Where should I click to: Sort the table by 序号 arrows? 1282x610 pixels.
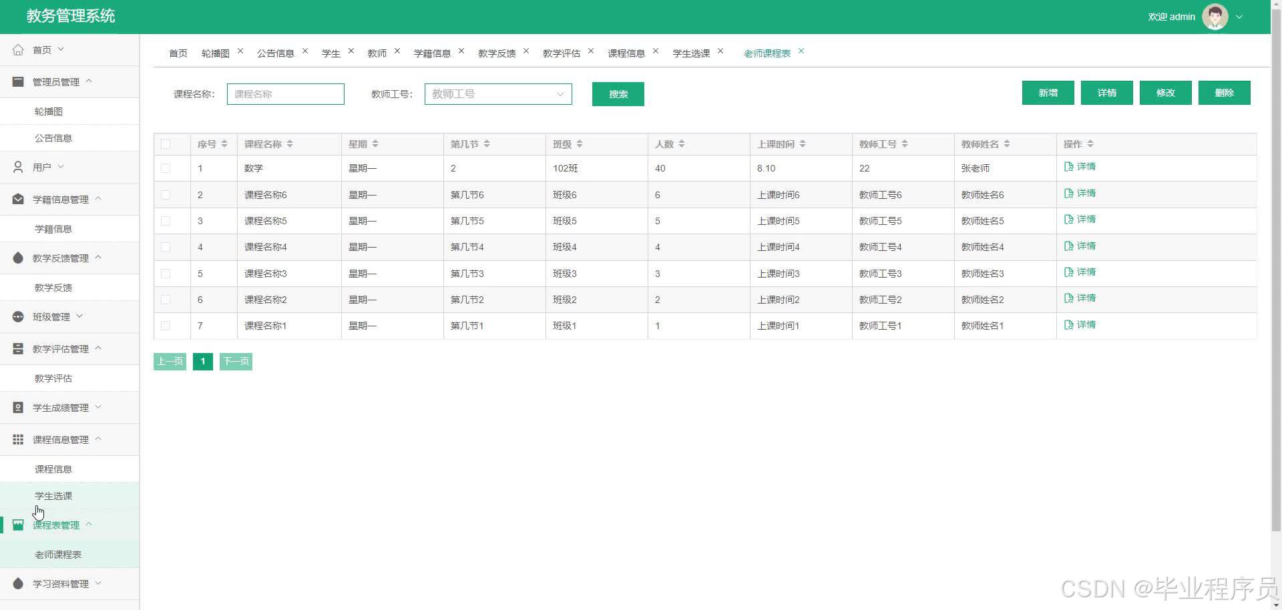224,144
